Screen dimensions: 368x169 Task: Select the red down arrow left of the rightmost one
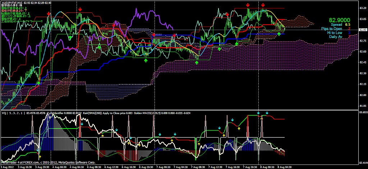pyautogui.click(x=248, y=5)
